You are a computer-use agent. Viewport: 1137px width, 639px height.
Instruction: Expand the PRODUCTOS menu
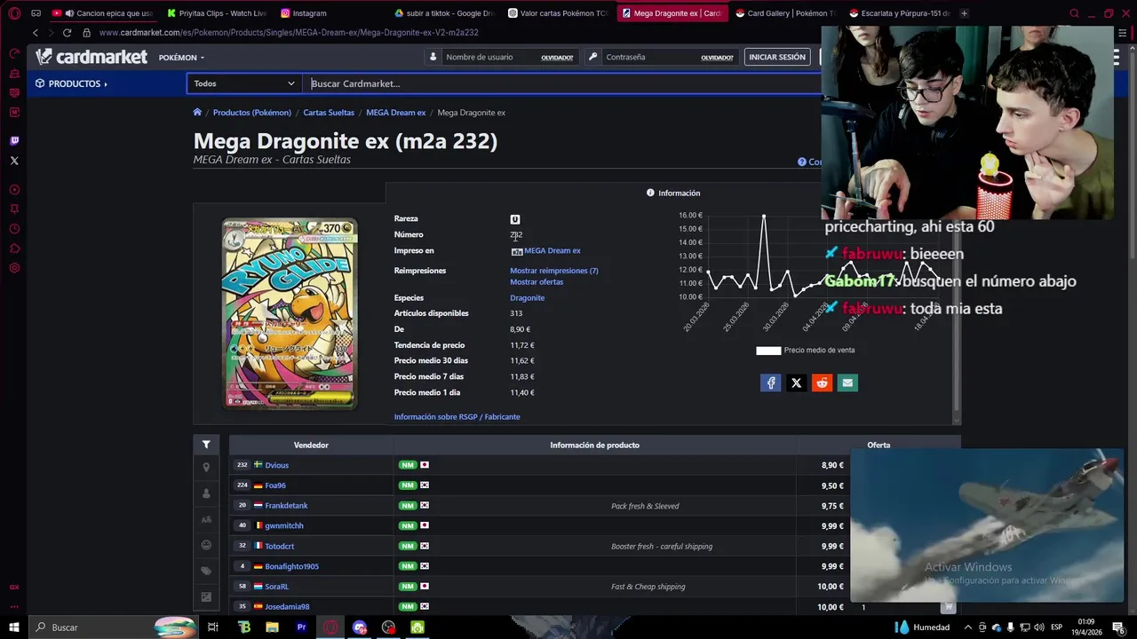click(x=71, y=83)
